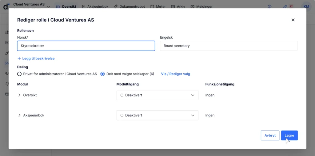This screenshot has width=315, height=156.
Task: Close the Rediger rolle dialog with X
Action: coord(293,20)
